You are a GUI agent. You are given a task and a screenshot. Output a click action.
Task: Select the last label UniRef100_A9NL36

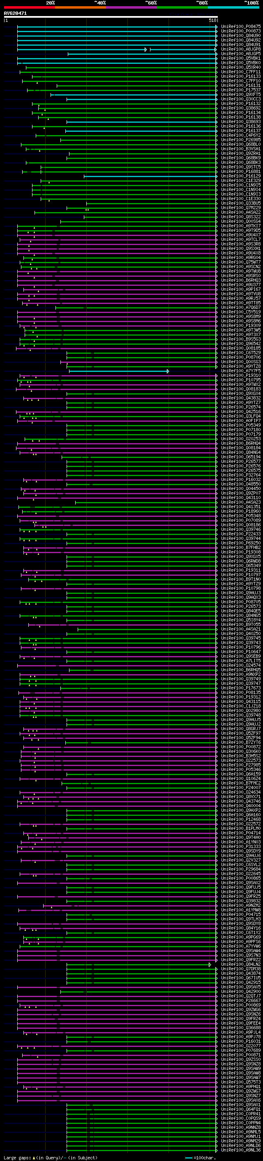click(241, 1150)
